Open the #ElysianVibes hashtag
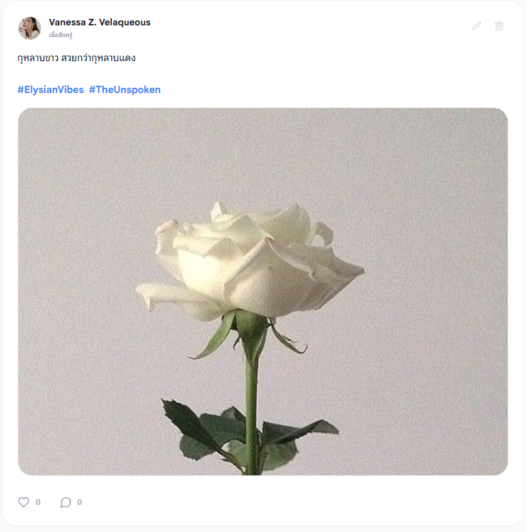This screenshot has height=532, width=526. (51, 90)
